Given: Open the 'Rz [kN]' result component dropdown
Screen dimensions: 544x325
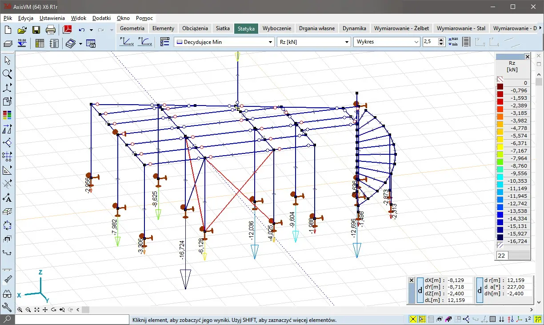Looking at the screenshot, I should coord(347,42).
